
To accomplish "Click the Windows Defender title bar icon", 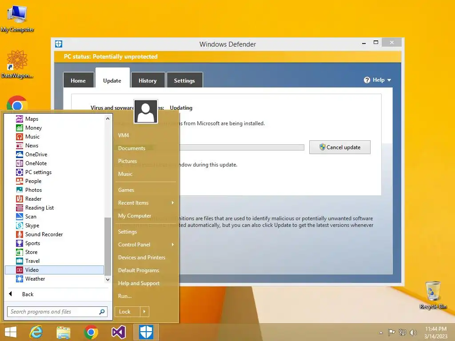I will (59, 44).
